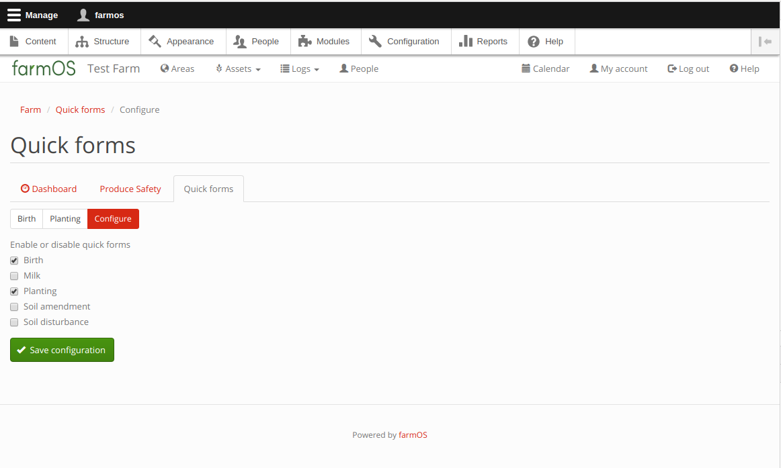This screenshot has height=468, width=781.
Task: Open Reports via its bar chart icon
Action: click(466, 42)
